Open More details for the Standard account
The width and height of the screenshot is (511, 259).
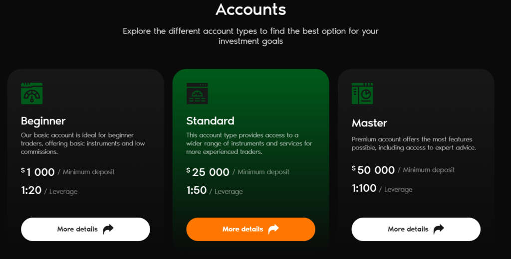[x=251, y=229]
